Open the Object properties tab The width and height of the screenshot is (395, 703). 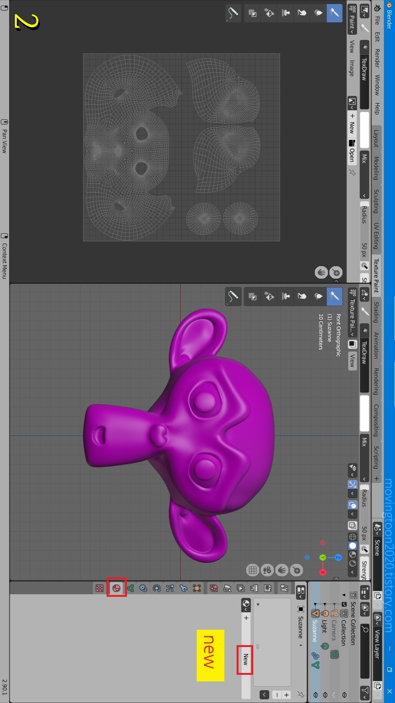(x=197, y=588)
